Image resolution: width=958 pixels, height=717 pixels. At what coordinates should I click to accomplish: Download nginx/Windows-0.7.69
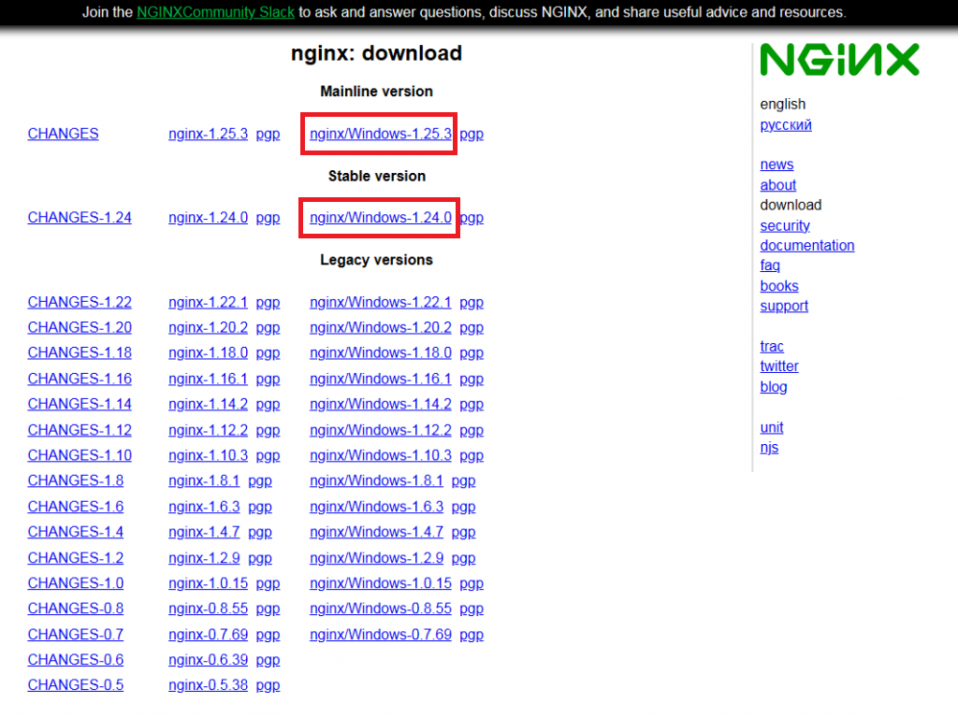(381, 635)
